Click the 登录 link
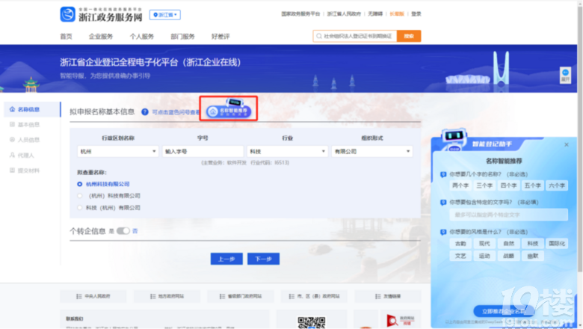 click(416, 13)
